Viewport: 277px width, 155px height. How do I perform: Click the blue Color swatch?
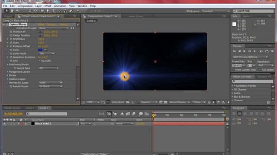pyautogui.click(x=40, y=50)
